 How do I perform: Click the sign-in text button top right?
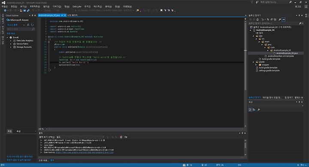(298, 6)
